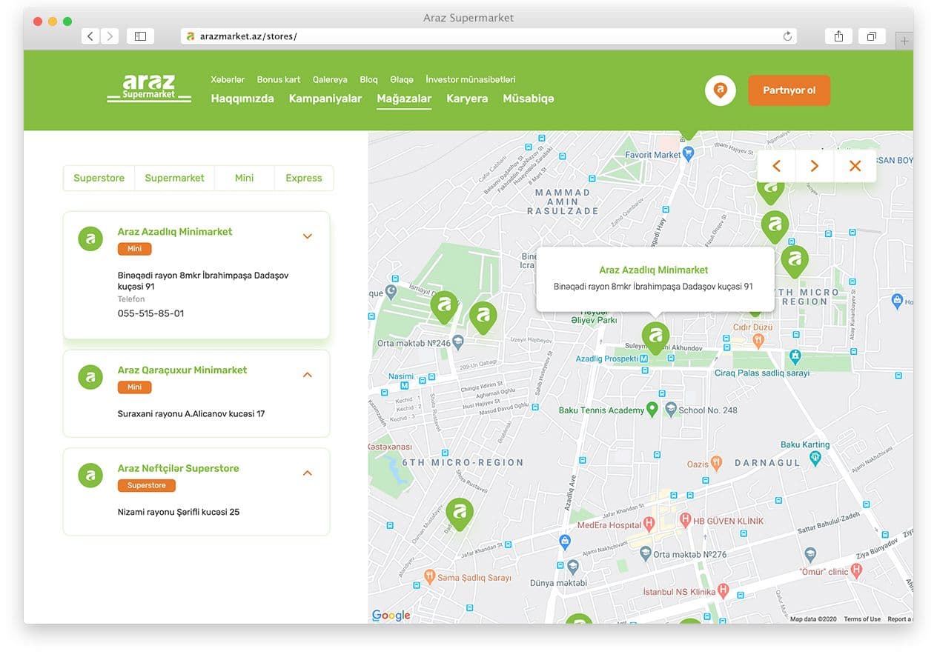
Task: Open the Haqqımızda menu item
Action: point(242,99)
